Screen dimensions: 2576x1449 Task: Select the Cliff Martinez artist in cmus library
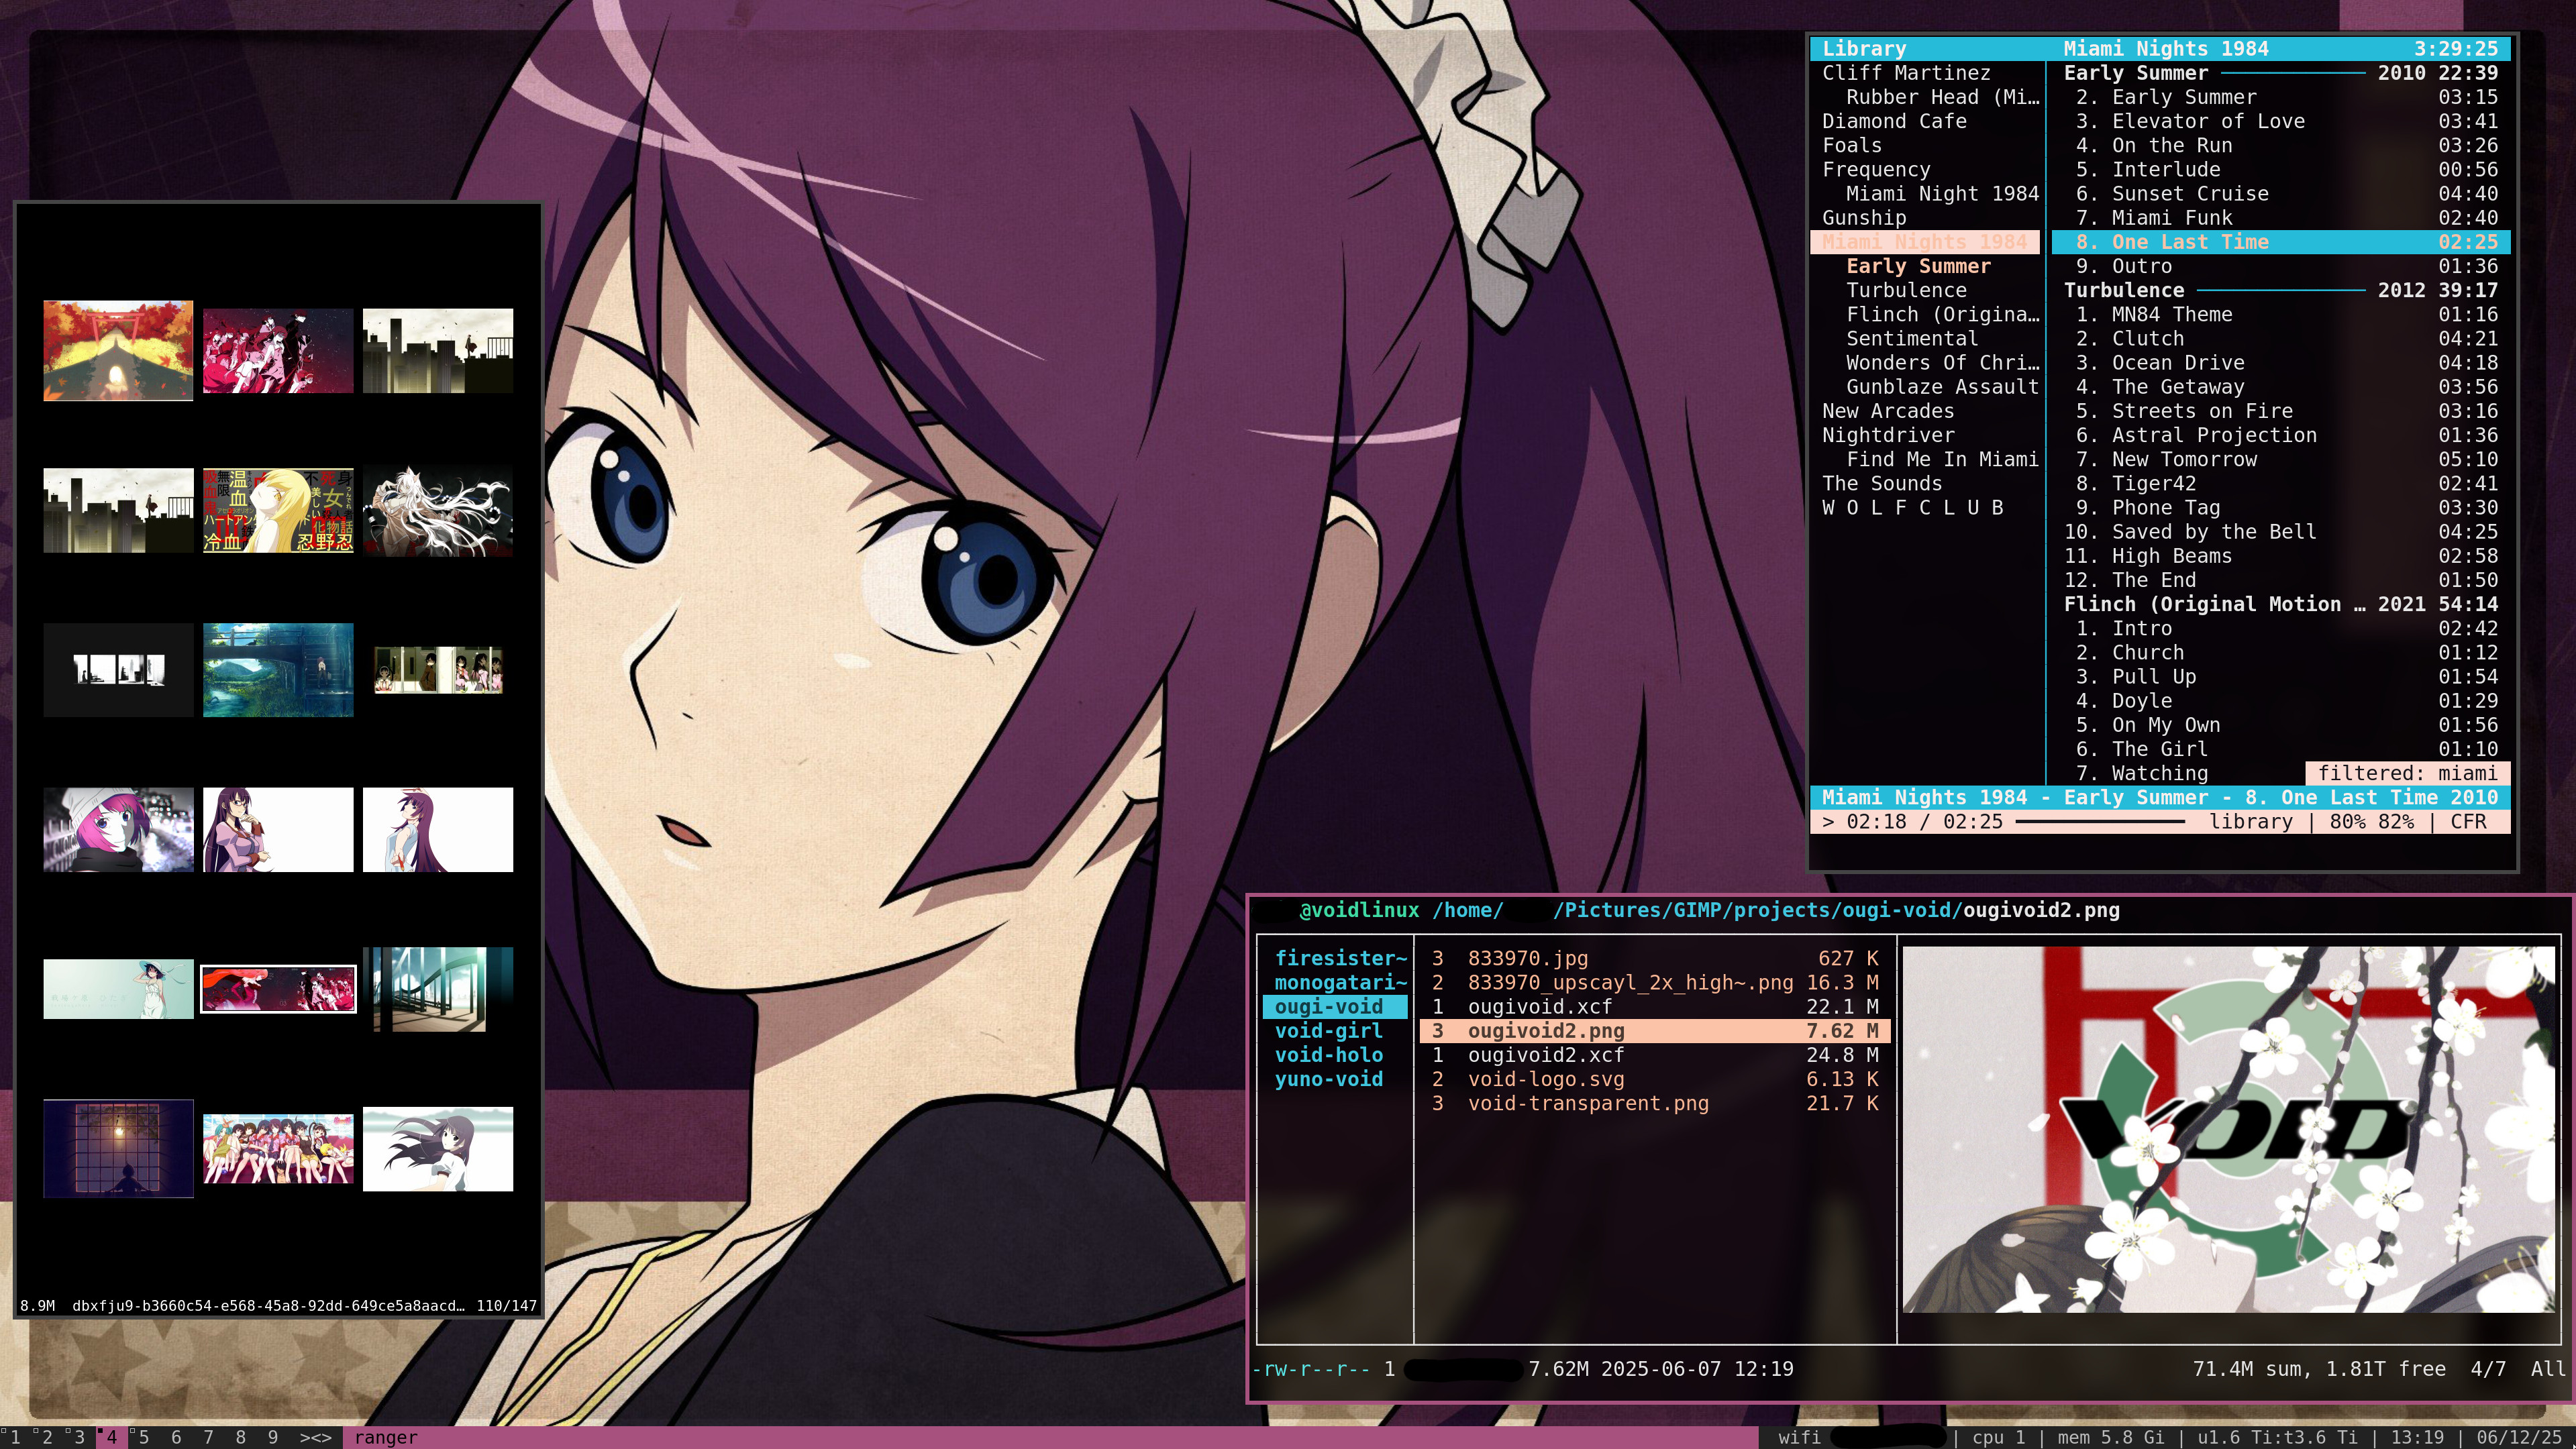(x=1905, y=73)
